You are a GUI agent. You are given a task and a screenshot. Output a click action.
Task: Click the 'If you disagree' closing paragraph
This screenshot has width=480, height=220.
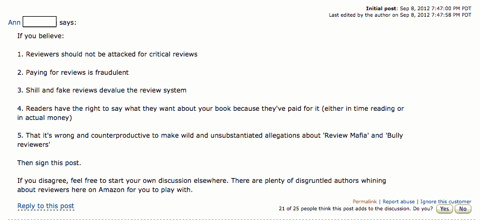(x=201, y=185)
